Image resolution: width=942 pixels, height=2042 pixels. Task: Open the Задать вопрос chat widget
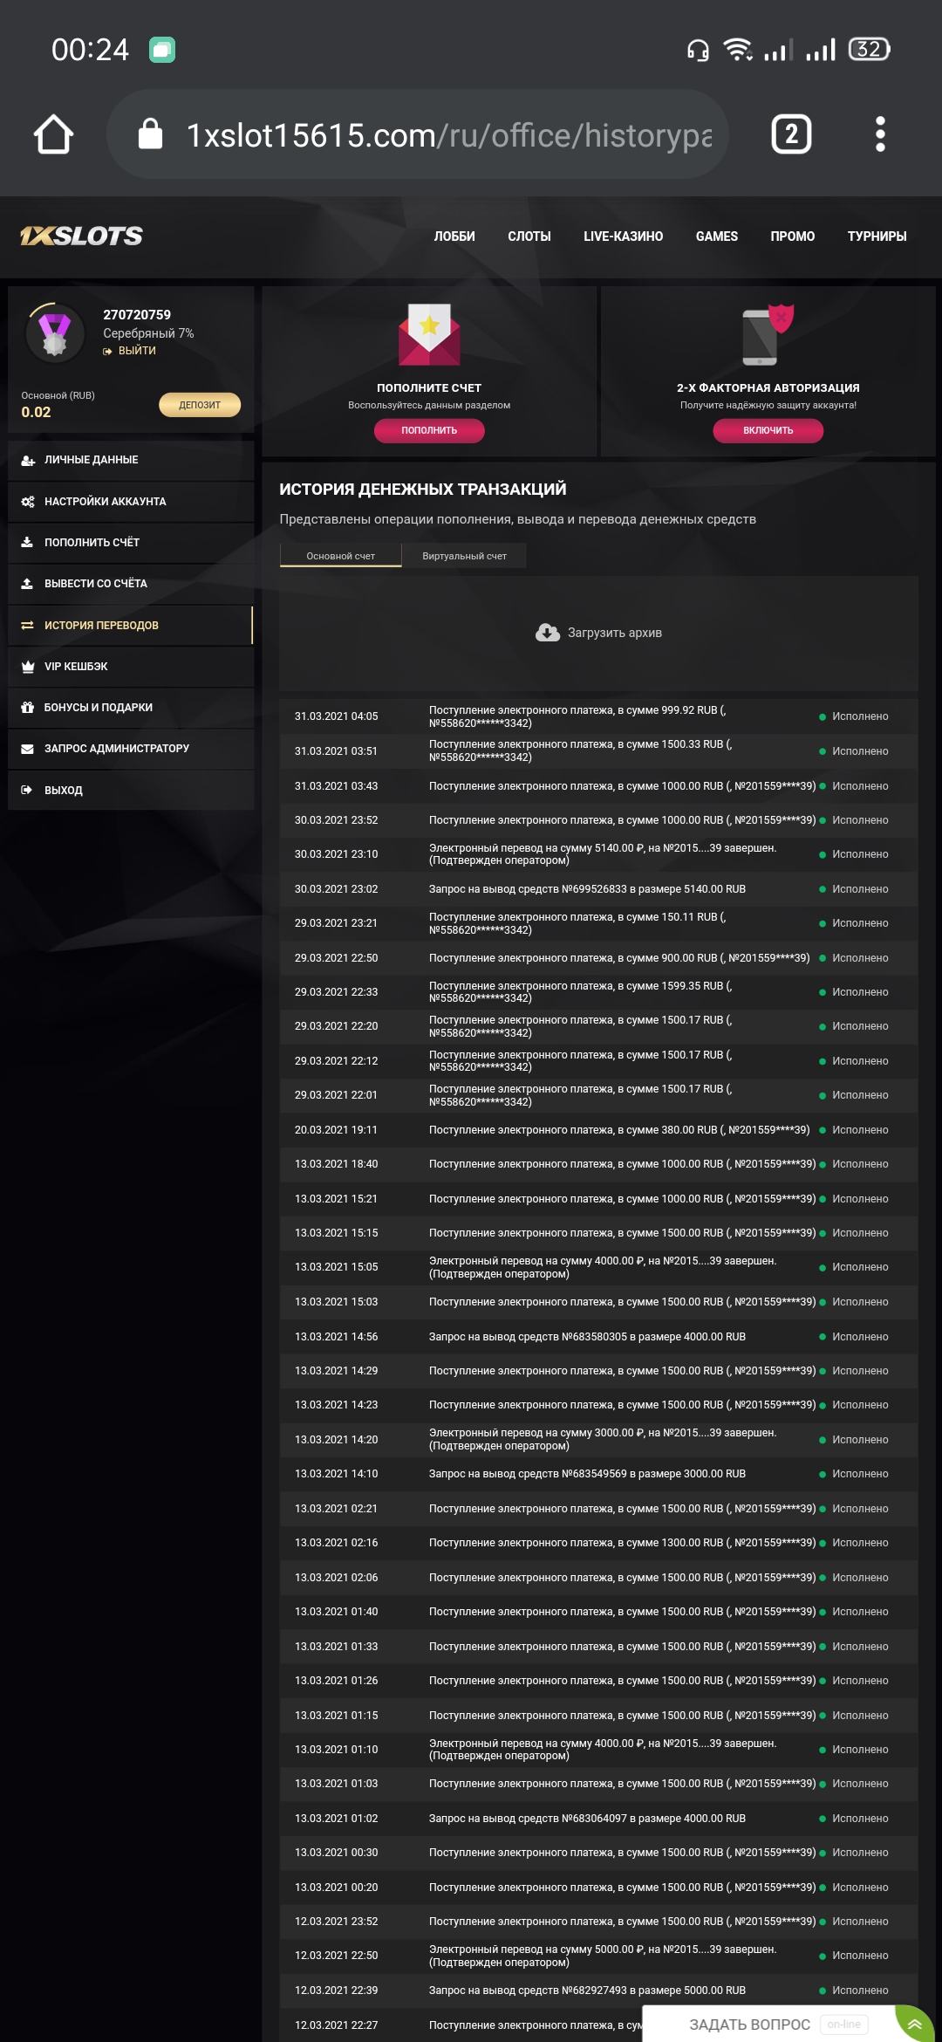pos(750,2025)
